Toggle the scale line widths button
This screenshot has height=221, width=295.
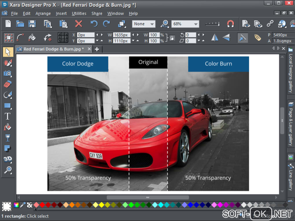pyautogui.click(x=242, y=38)
